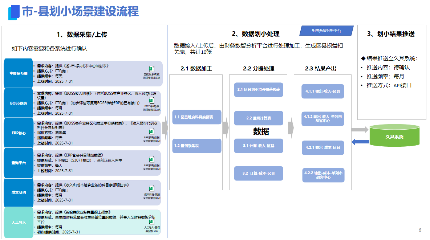The height and width of the screenshot is (240, 430).
Task: Select the 成本系统 label box
Action: coord(19,192)
